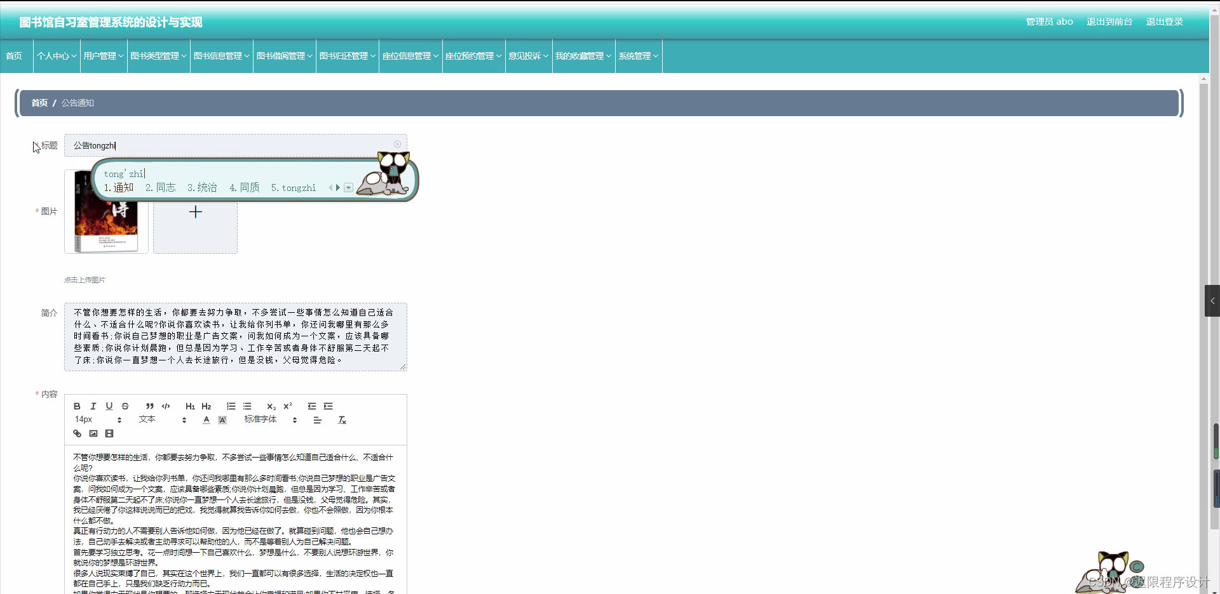Expand the 图书信息管理 menu

click(x=222, y=56)
